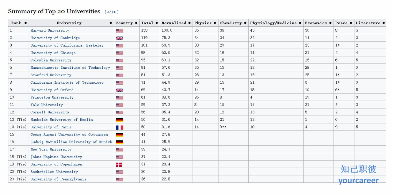
Task: Open University of Cambridge link
Action: pyautogui.click(x=55, y=38)
